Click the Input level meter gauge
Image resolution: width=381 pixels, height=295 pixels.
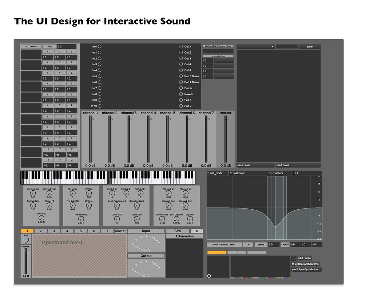tap(146, 243)
